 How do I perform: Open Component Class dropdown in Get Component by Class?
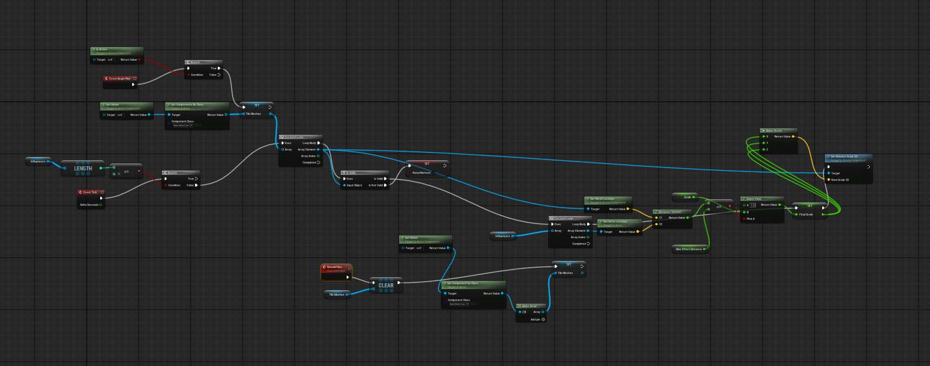pos(459,304)
